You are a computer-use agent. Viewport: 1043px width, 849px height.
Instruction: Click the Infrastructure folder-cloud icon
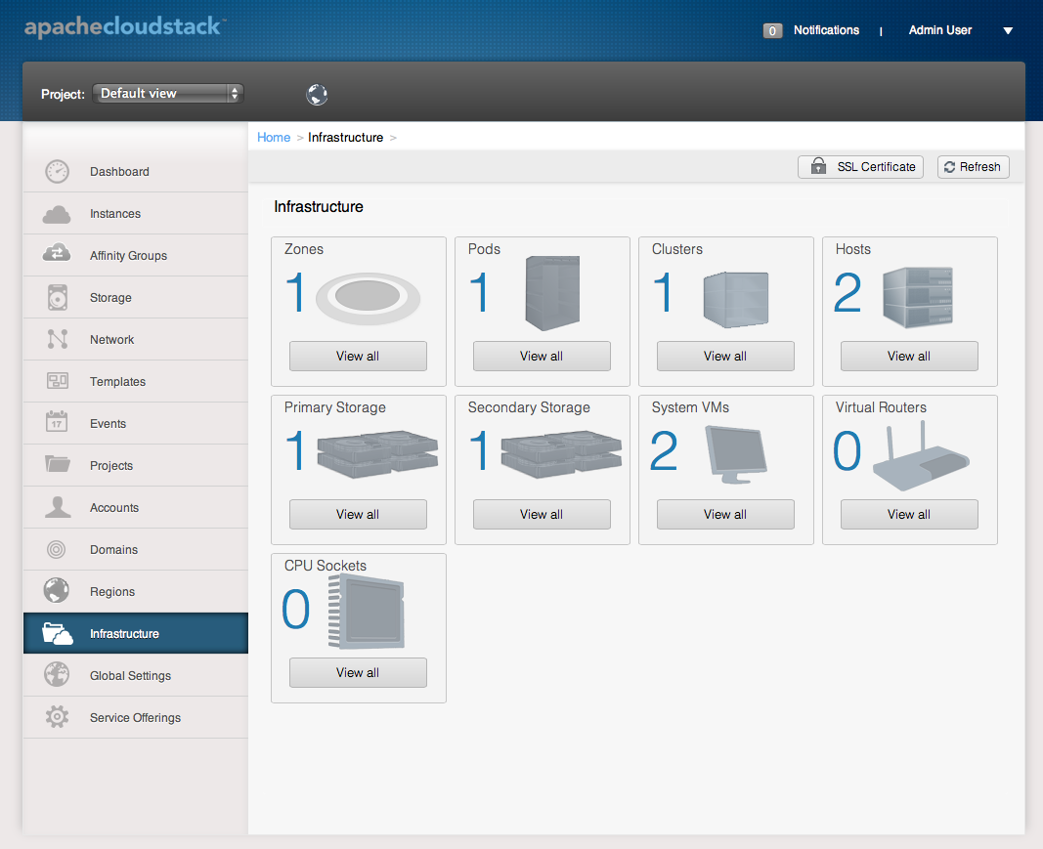pyautogui.click(x=58, y=634)
